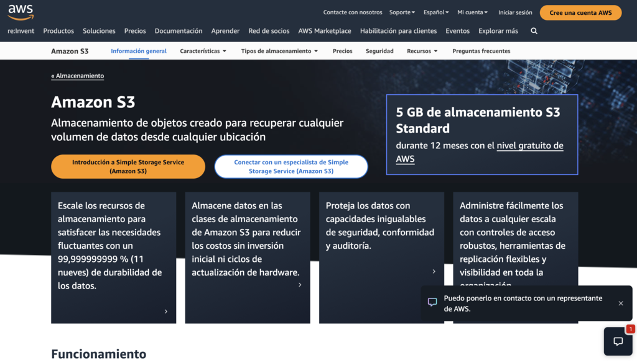Expand the Español language selector
This screenshot has width=637, height=363.
click(x=436, y=12)
